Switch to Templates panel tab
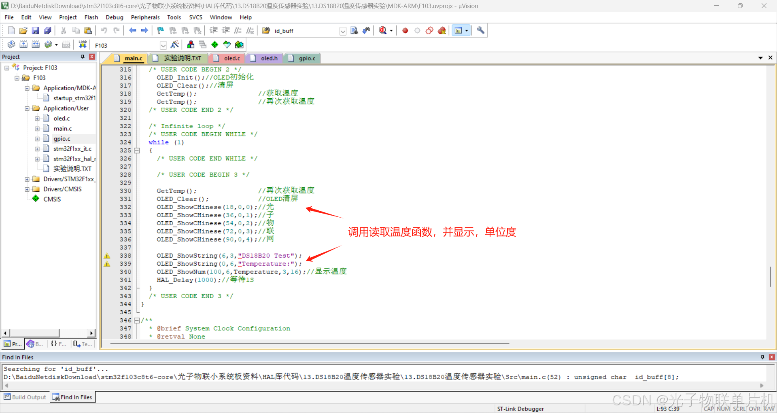 (83, 344)
